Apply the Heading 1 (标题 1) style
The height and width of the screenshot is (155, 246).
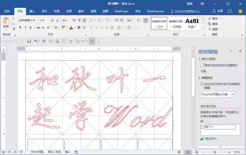click(x=192, y=24)
